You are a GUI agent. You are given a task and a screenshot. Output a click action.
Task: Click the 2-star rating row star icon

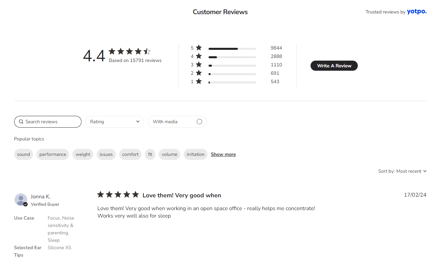tap(199, 73)
